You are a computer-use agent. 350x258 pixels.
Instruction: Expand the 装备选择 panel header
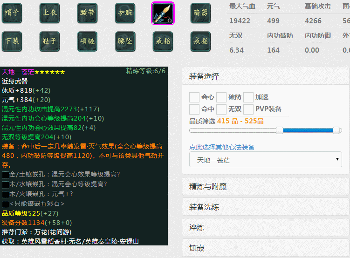(x=265, y=76)
